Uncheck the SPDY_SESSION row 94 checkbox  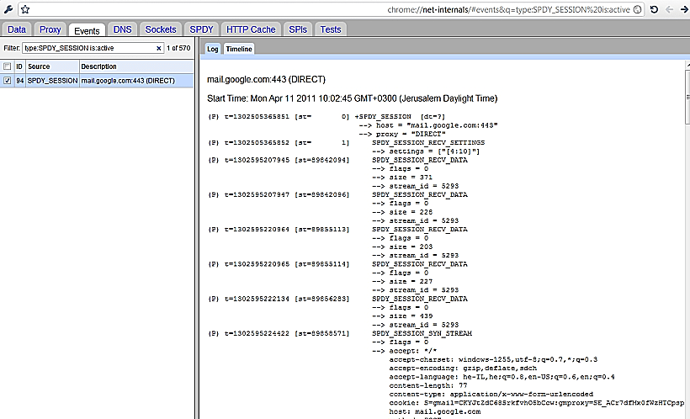tap(8, 81)
